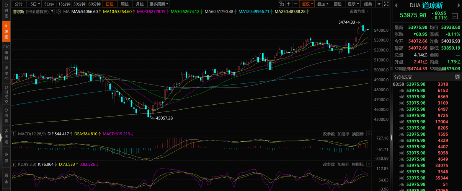Click 改参数 in the KDJ panel
The image size is (462, 191).
pos(329,164)
